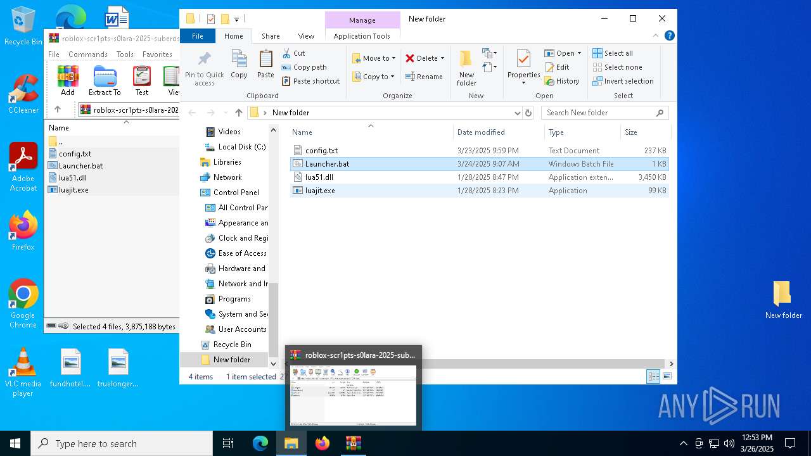Click Paste shortcut in ribbon
811x456 pixels.
click(310, 81)
